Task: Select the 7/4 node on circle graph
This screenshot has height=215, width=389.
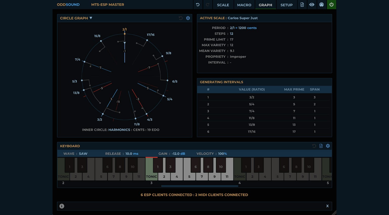Action: pyautogui.click(x=85, y=62)
